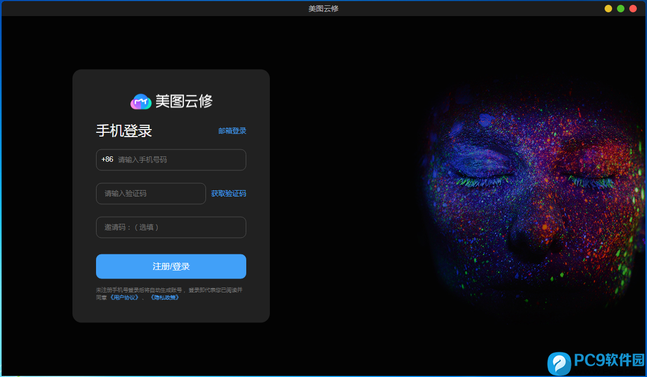Open the 《用户协议》 user agreement link
647x377 pixels.
coord(124,297)
